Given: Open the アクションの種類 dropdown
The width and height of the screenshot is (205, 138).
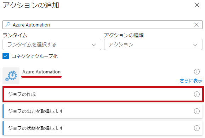Looking at the screenshot, I should click(153, 44).
